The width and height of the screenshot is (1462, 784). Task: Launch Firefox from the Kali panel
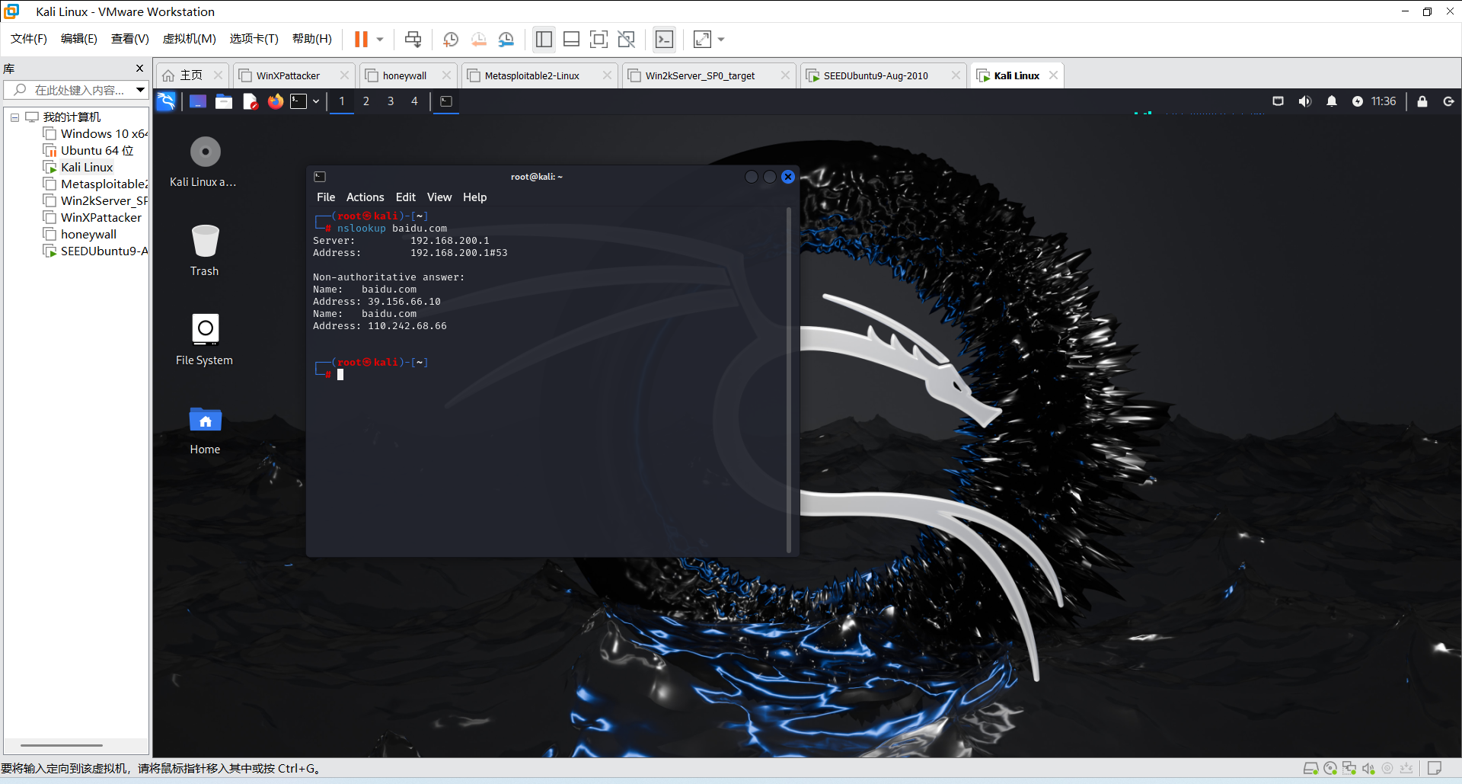276,101
